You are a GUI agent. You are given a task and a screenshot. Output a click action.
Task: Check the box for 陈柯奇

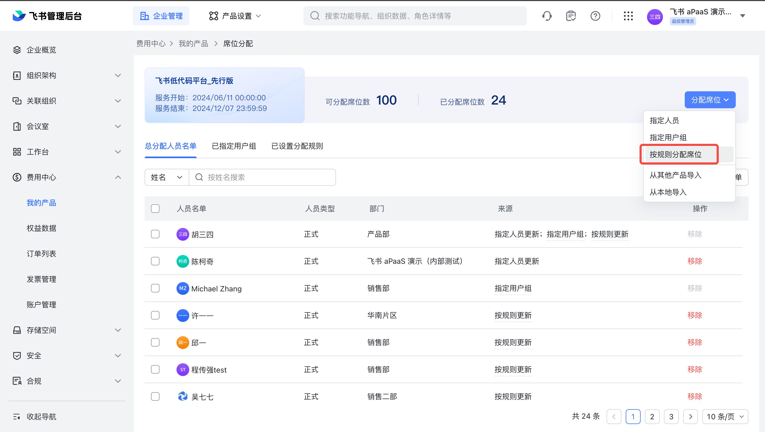pos(155,261)
